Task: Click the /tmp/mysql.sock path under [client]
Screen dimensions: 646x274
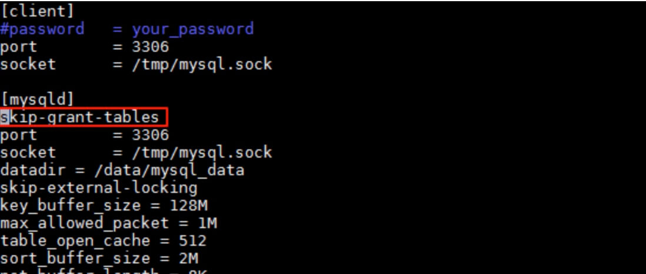Action: point(202,64)
